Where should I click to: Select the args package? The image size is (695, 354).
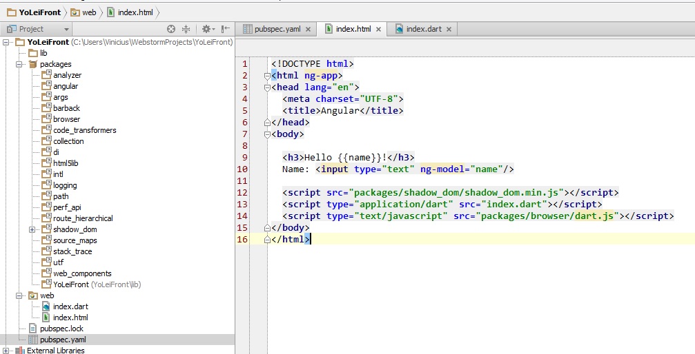click(61, 97)
